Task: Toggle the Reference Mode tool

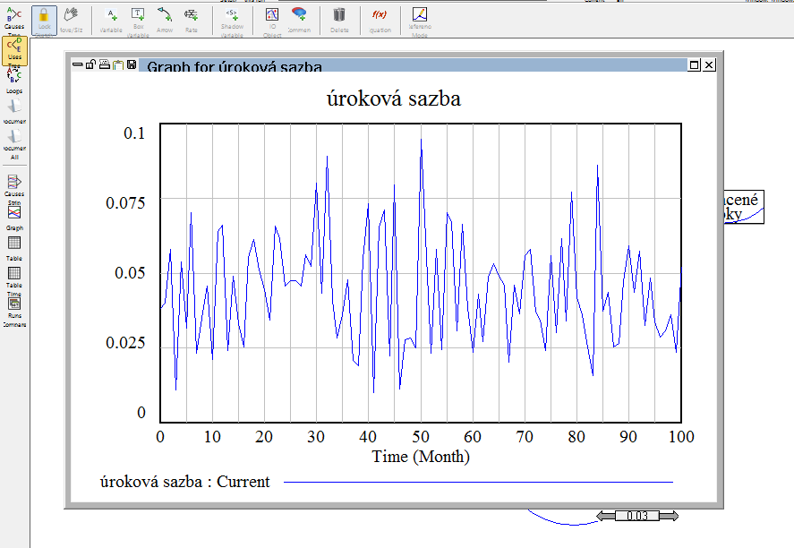Action: [x=419, y=18]
